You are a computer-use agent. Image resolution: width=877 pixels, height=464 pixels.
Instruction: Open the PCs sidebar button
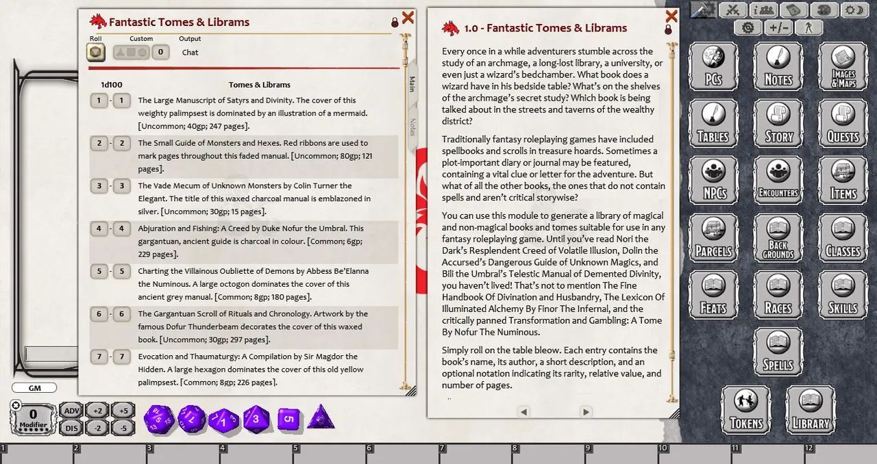point(713,67)
